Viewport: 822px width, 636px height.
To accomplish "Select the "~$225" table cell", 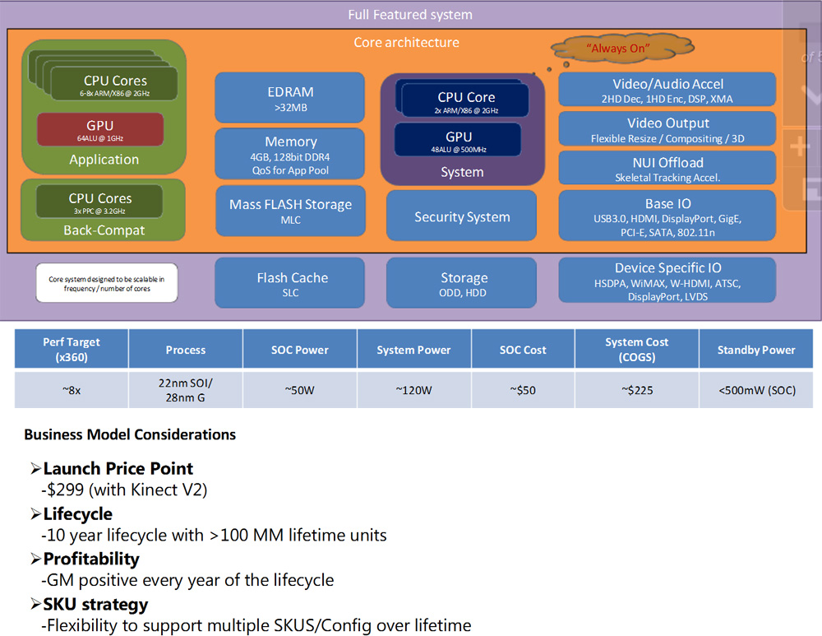I will [x=637, y=390].
